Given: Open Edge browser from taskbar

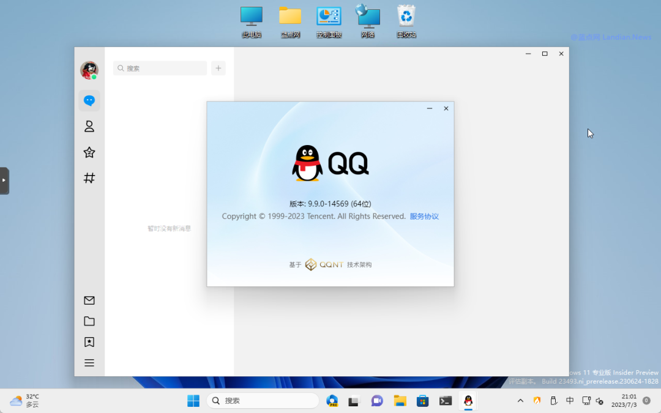Looking at the screenshot, I should (332, 401).
